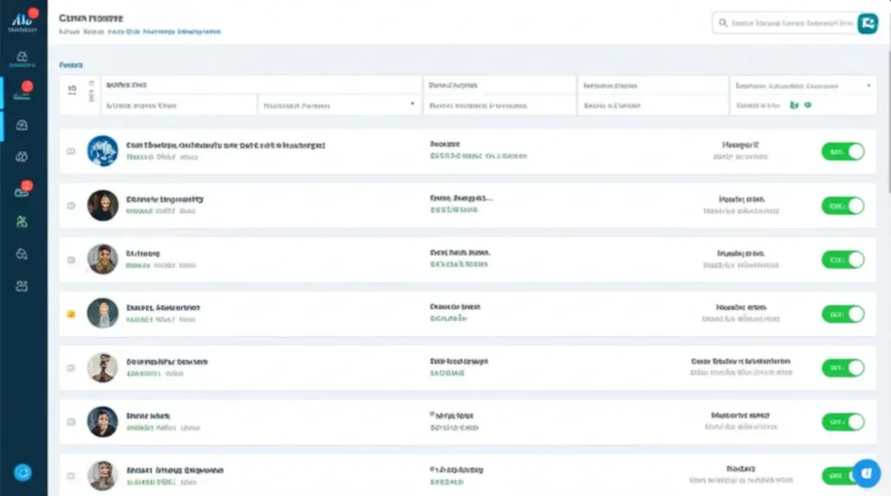891x496 pixels.
Task: Open the highlighted second sidebar icon with red badge
Action: click(23, 92)
